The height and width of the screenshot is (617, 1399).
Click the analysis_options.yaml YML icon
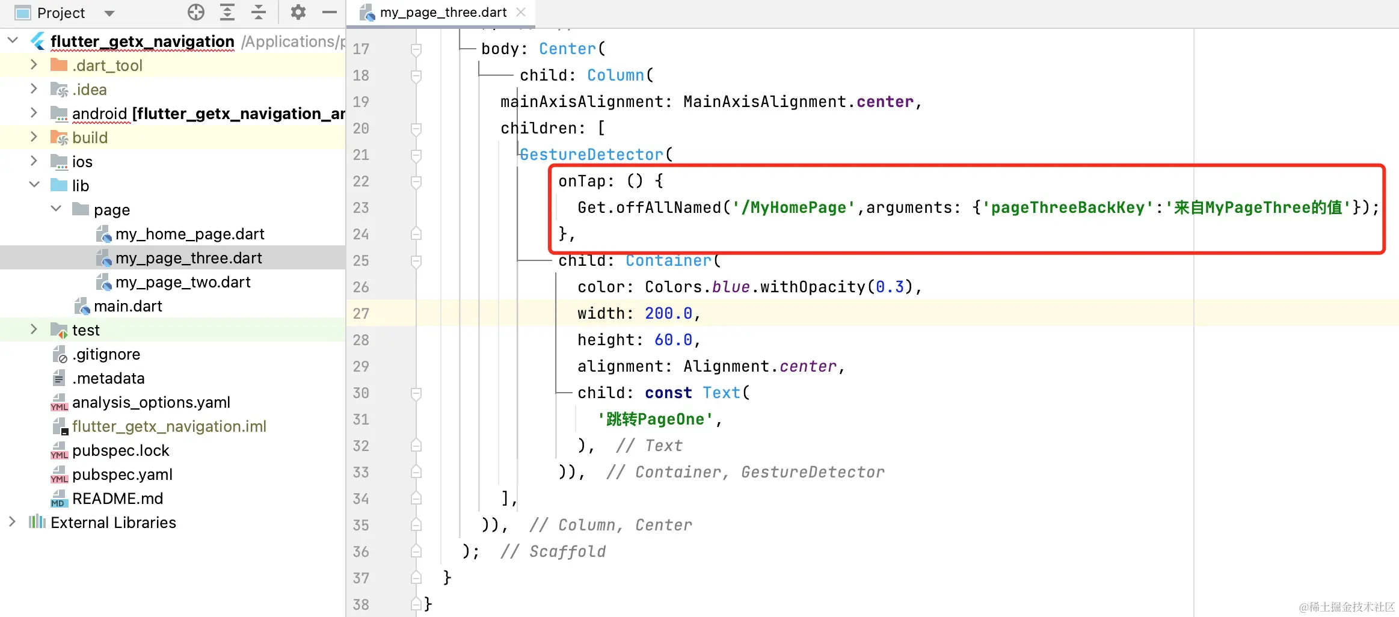click(x=59, y=402)
